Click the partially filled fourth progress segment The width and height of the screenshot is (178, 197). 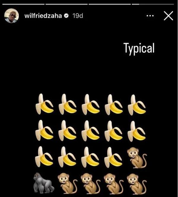(153, 4)
